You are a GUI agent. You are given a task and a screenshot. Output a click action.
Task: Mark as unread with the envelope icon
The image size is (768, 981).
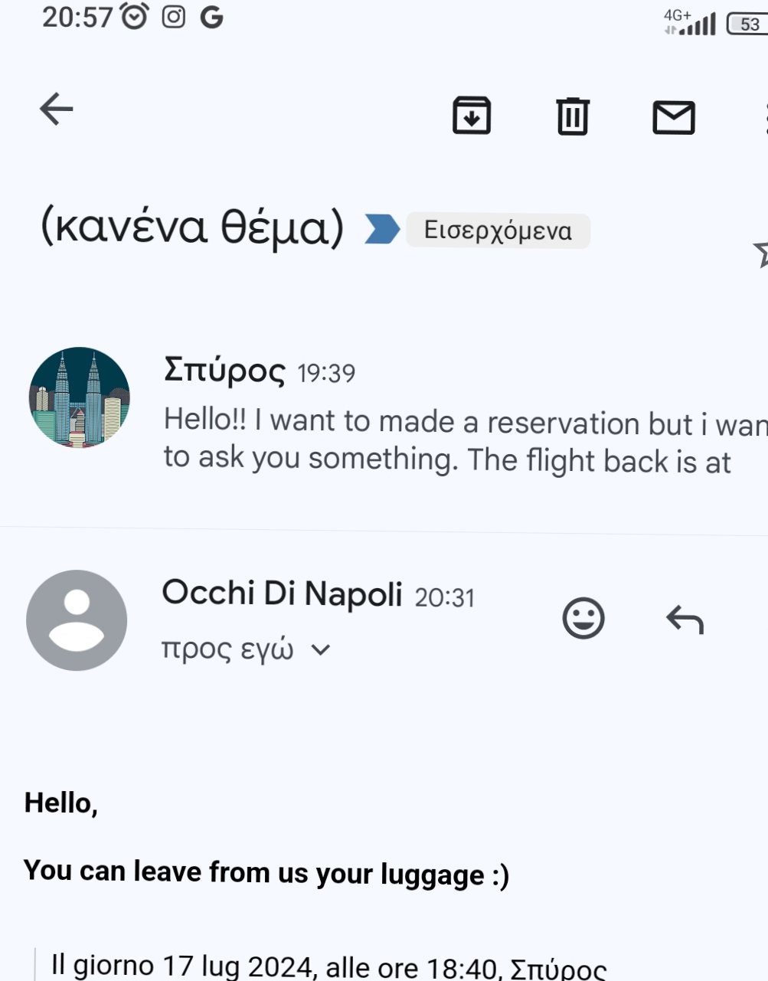(674, 117)
